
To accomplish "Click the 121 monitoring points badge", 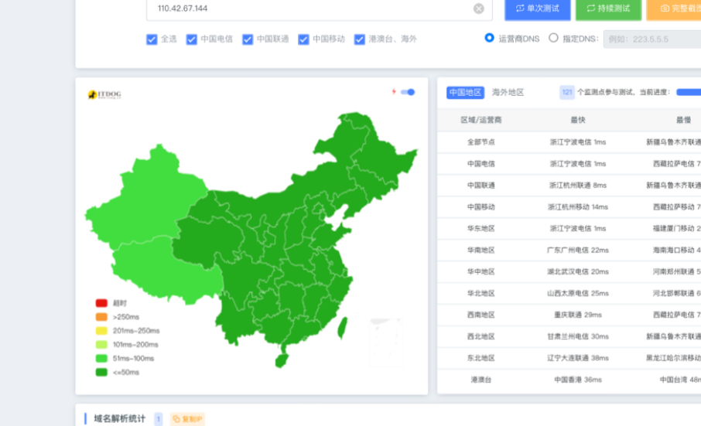I will pyautogui.click(x=567, y=93).
